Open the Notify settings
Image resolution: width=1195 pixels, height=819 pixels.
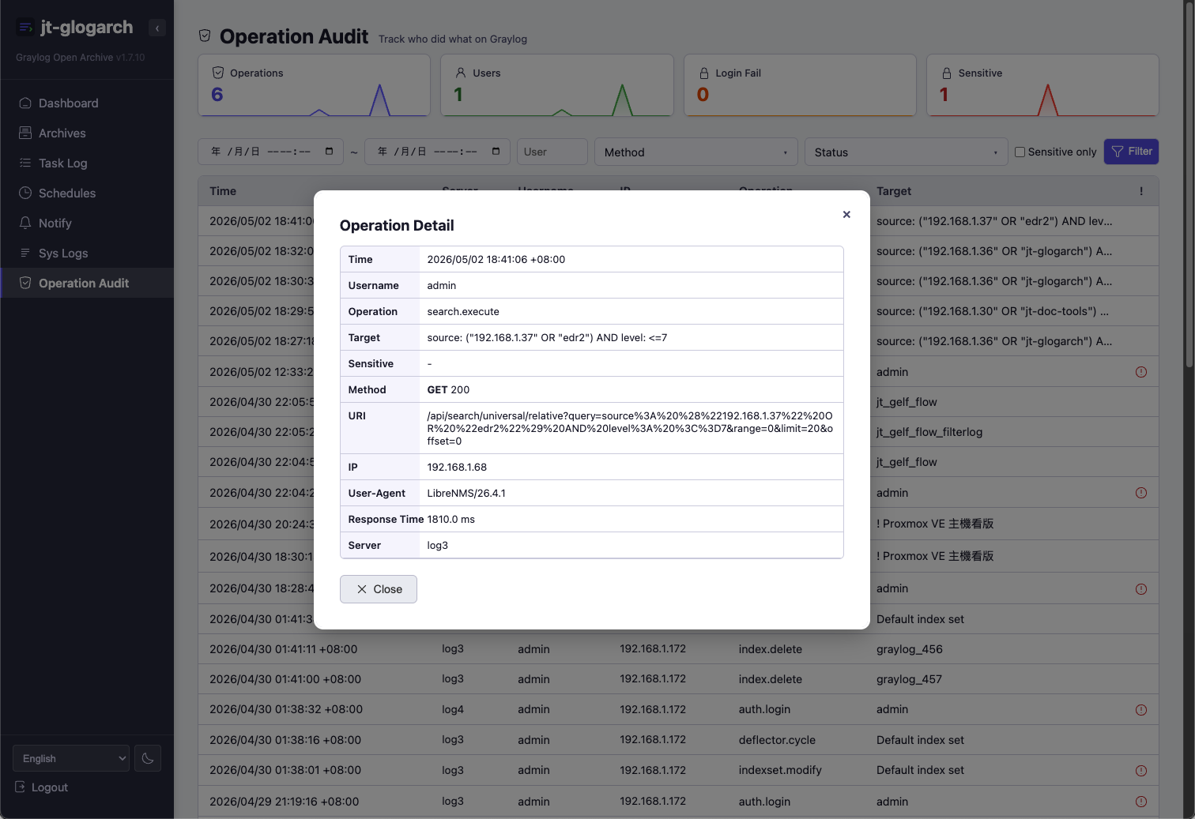(87, 224)
